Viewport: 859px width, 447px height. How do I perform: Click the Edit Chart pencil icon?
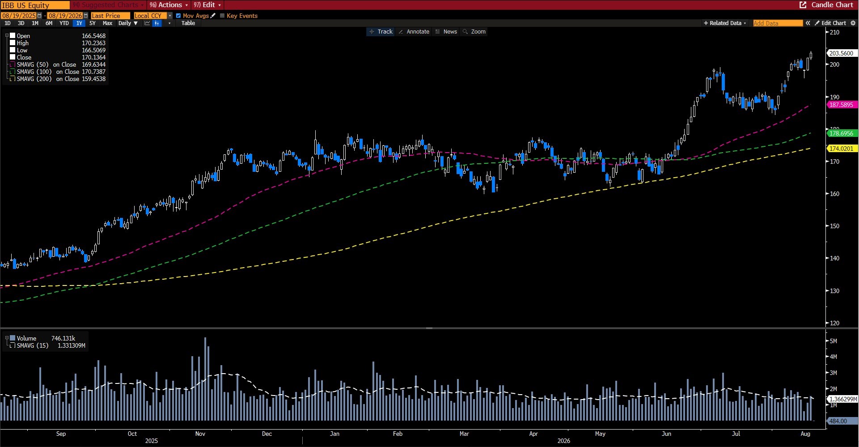[817, 23]
